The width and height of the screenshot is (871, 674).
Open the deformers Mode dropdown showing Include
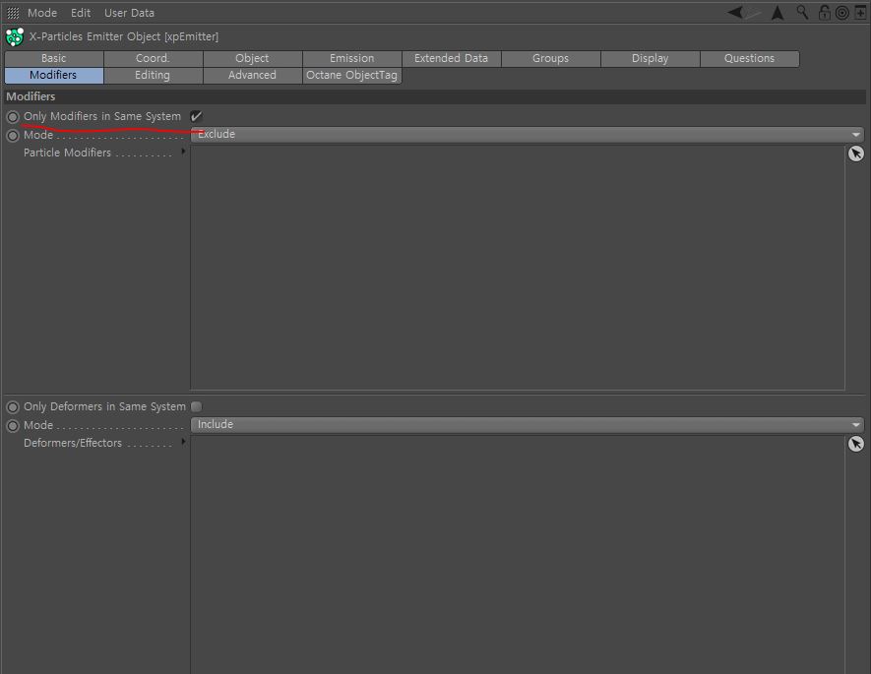coord(528,425)
